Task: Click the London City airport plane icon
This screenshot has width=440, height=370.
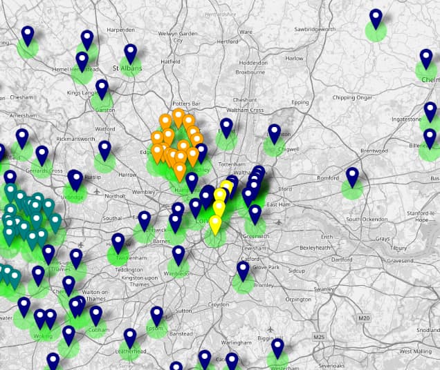Action: pyautogui.click(x=278, y=222)
